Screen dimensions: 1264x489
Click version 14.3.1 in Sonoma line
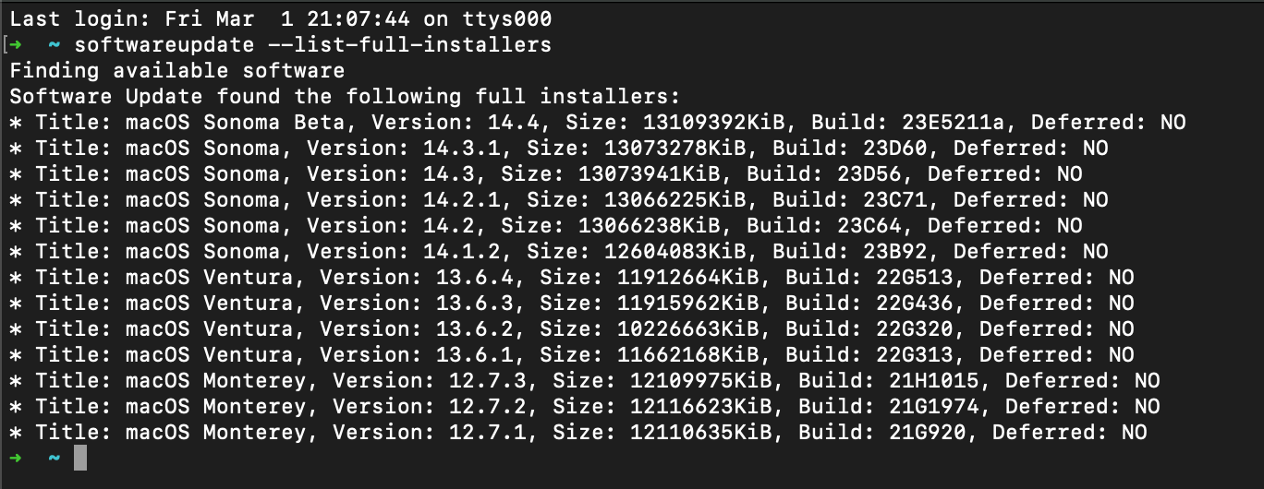click(x=462, y=148)
